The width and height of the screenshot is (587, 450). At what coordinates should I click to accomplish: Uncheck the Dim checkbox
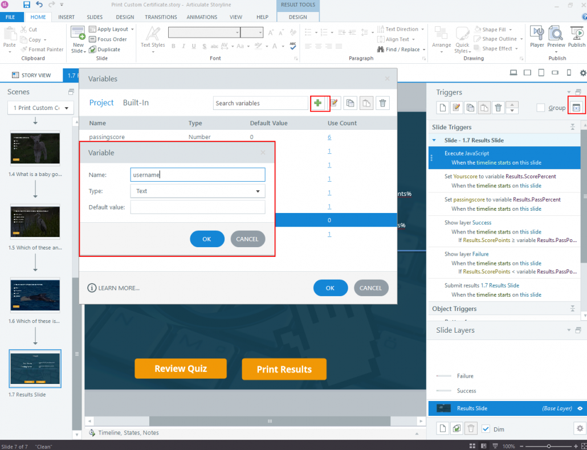click(486, 429)
